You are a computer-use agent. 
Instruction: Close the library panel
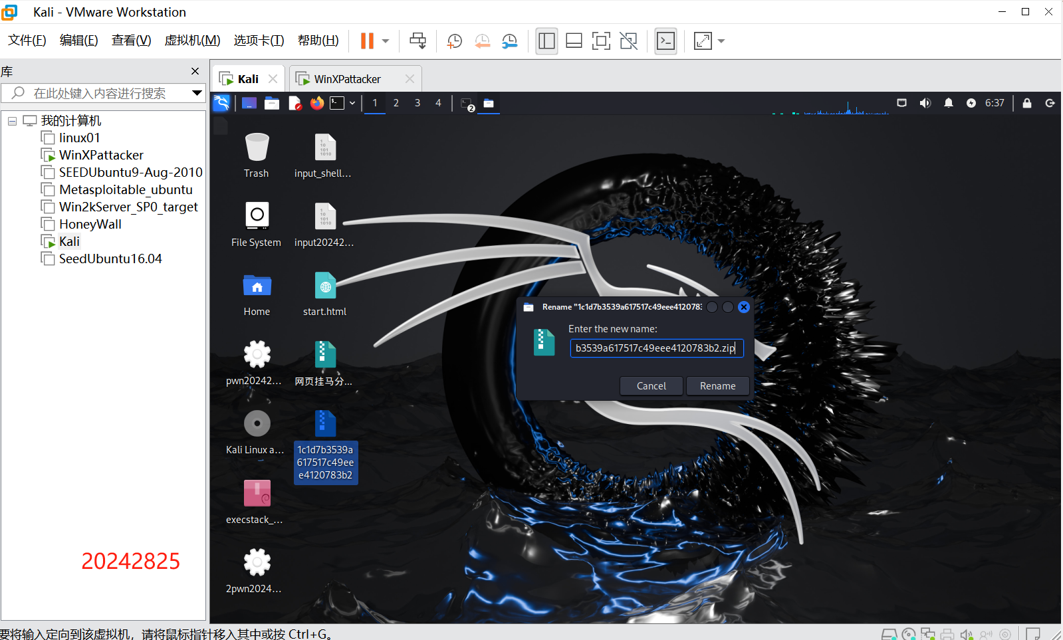pos(195,71)
